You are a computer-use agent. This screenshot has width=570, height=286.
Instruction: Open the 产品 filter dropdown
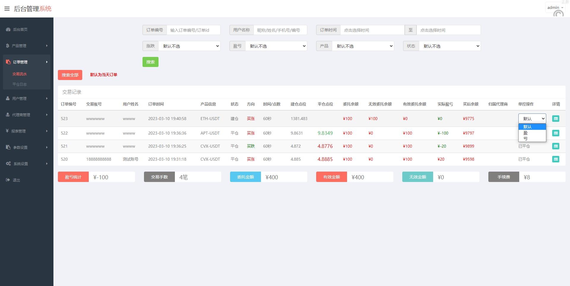(x=363, y=46)
